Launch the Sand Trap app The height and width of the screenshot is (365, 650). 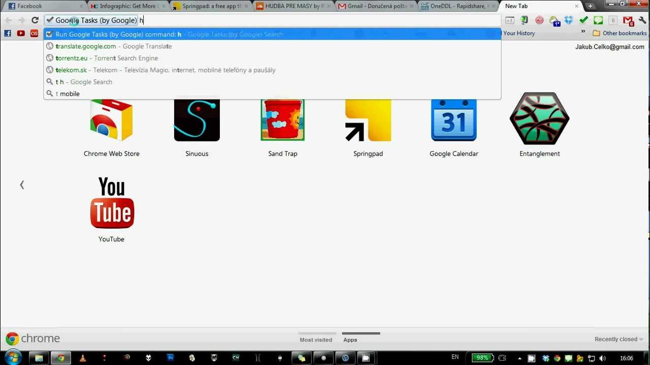click(x=283, y=126)
